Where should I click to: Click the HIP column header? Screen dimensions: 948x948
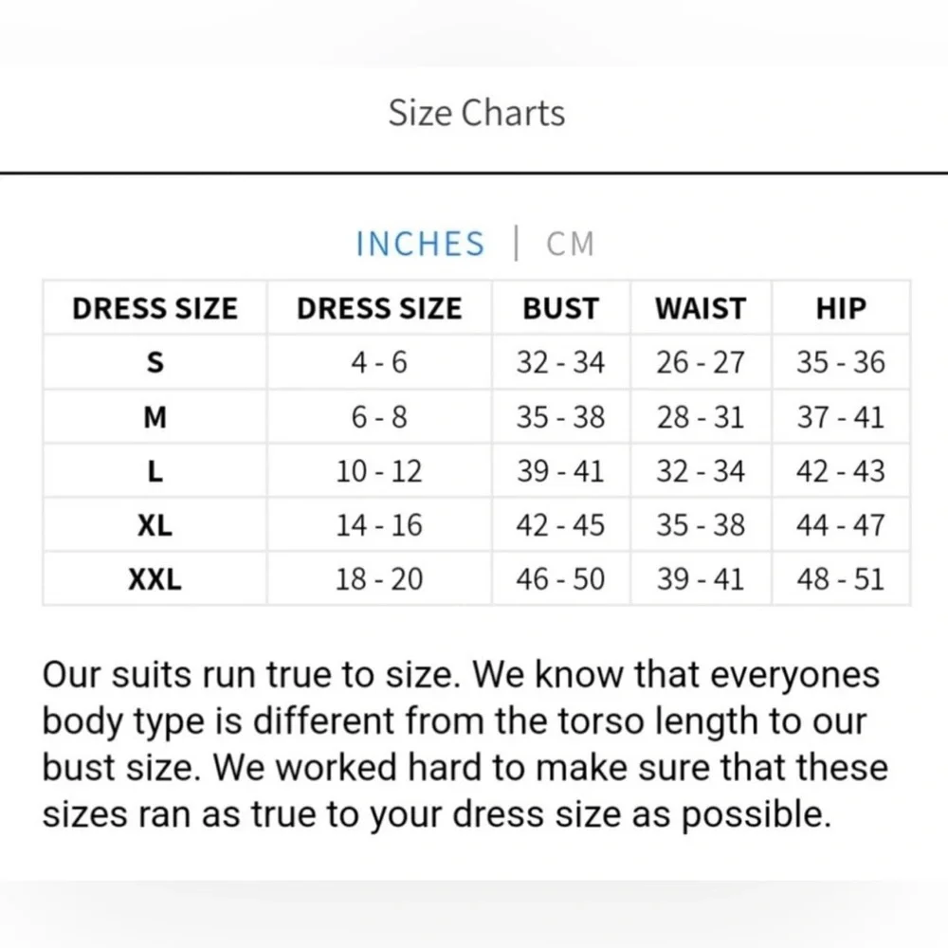841,308
